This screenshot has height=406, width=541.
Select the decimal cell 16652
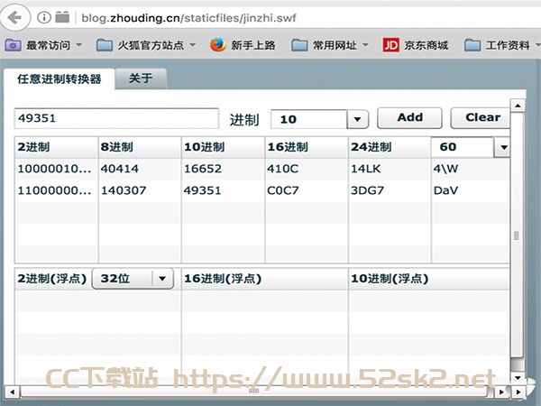click(x=224, y=169)
